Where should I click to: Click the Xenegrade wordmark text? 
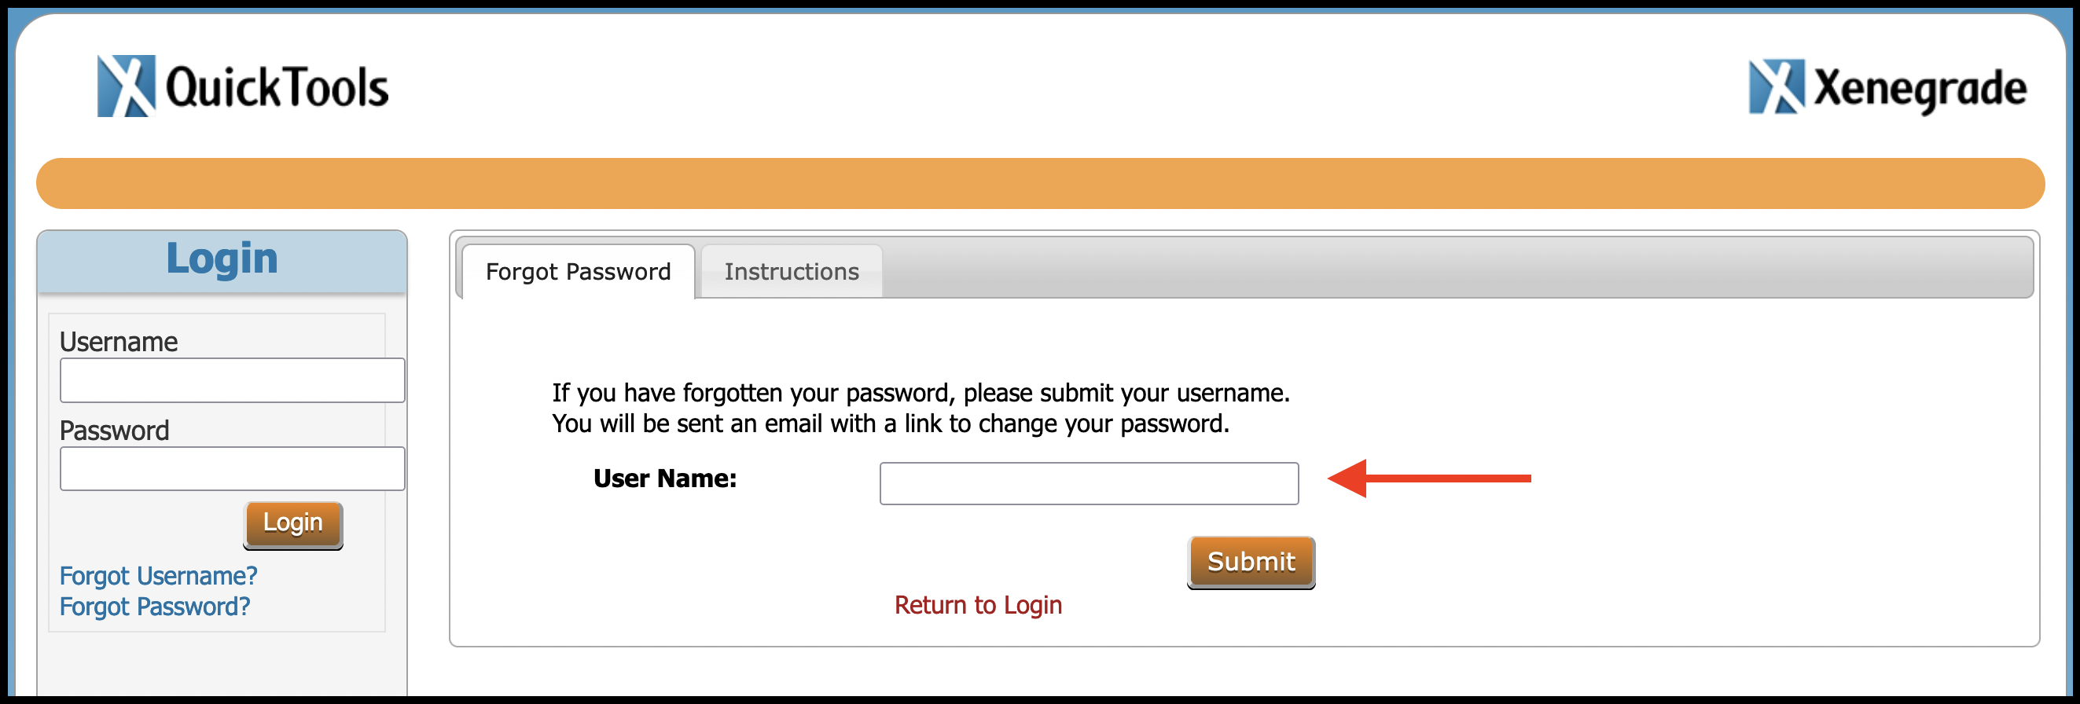pos(1920,89)
